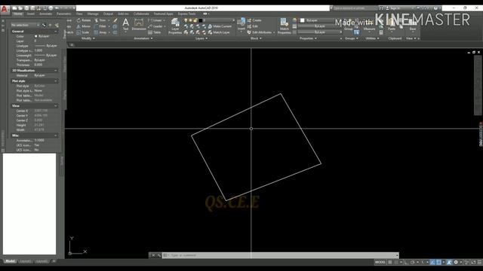The image size is (483, 271).
Task: Open Layer Properties manager
Action: (175, 26)
